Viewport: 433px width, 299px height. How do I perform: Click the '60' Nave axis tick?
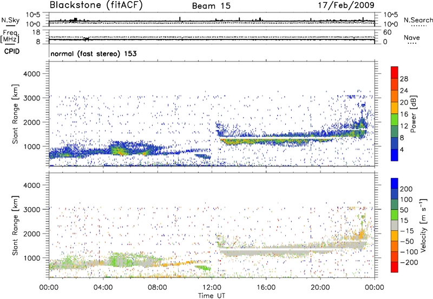387,32
